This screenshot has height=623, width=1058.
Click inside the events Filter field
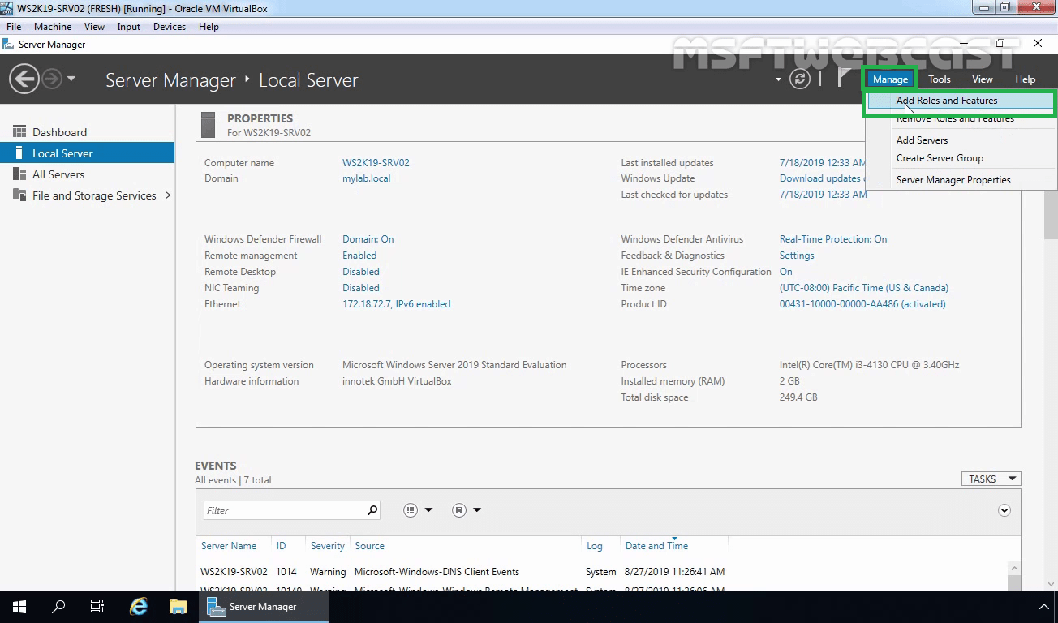tap(284, 509)
